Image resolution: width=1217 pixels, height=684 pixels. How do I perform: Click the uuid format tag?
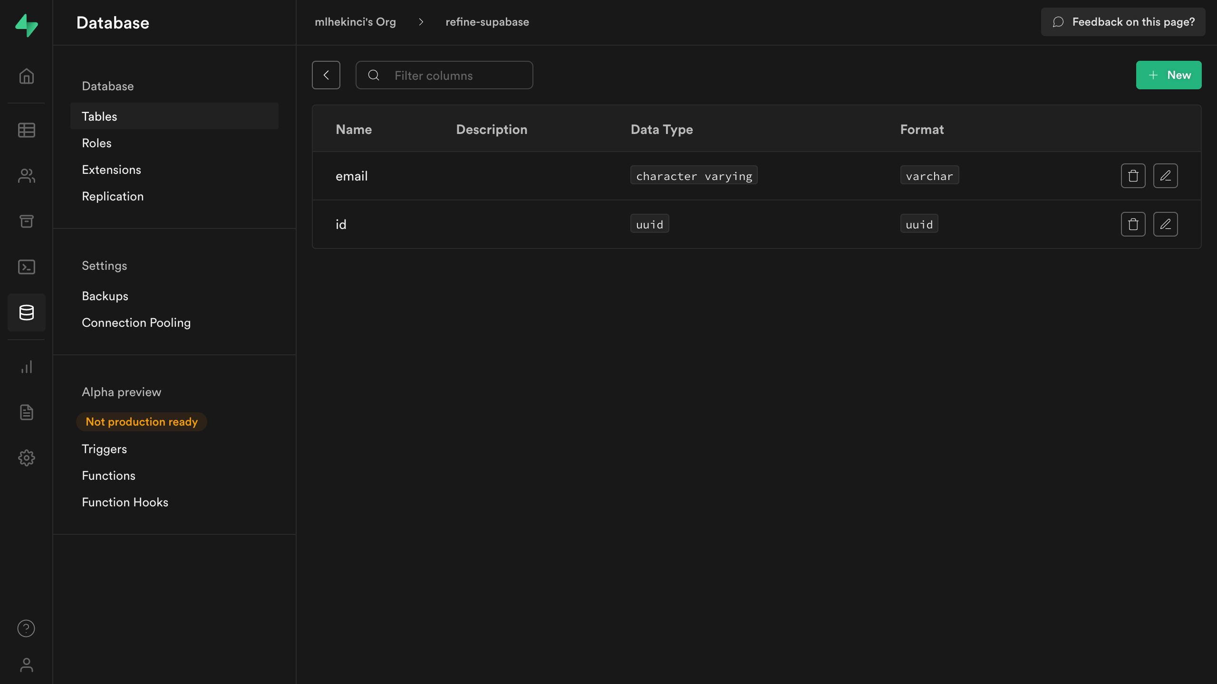point(919,224)
